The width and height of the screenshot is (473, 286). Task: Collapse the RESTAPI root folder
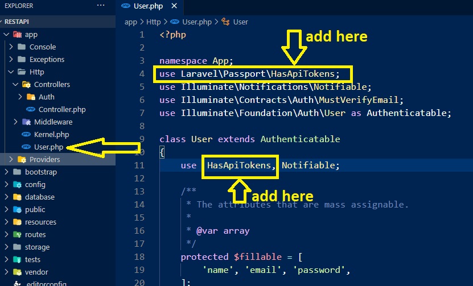click(x=5, y=20)
